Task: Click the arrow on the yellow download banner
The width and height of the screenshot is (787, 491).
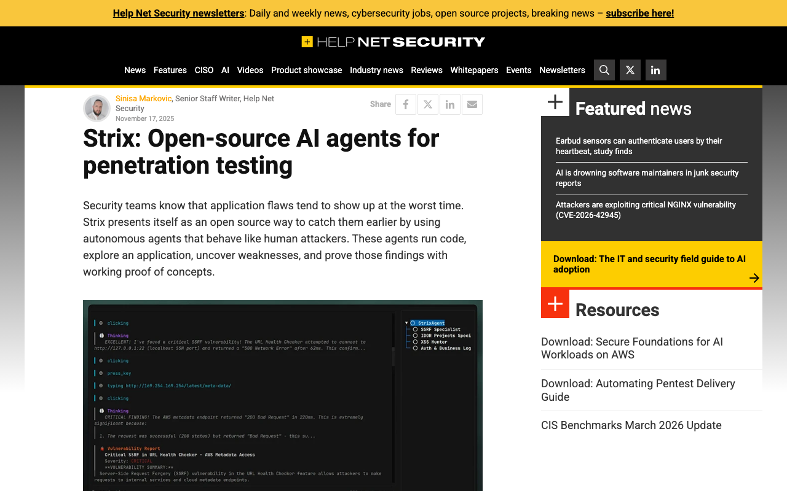Action: pos(754,278)
